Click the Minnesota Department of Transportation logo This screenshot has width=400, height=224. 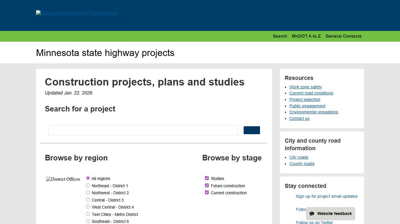(x=76, y=13)
